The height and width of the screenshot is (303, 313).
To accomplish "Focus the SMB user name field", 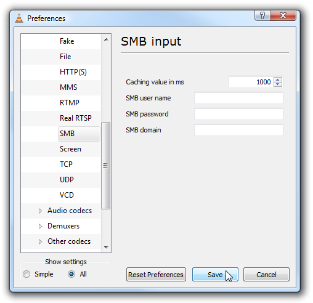I will tap(238, 98).
